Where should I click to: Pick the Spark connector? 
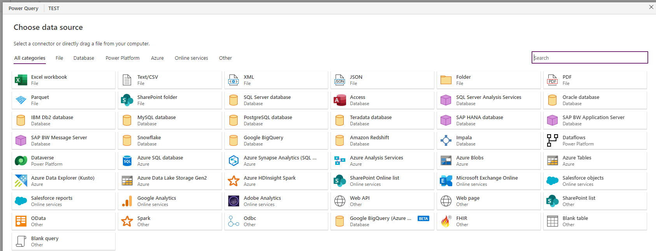tap(170, 221)
